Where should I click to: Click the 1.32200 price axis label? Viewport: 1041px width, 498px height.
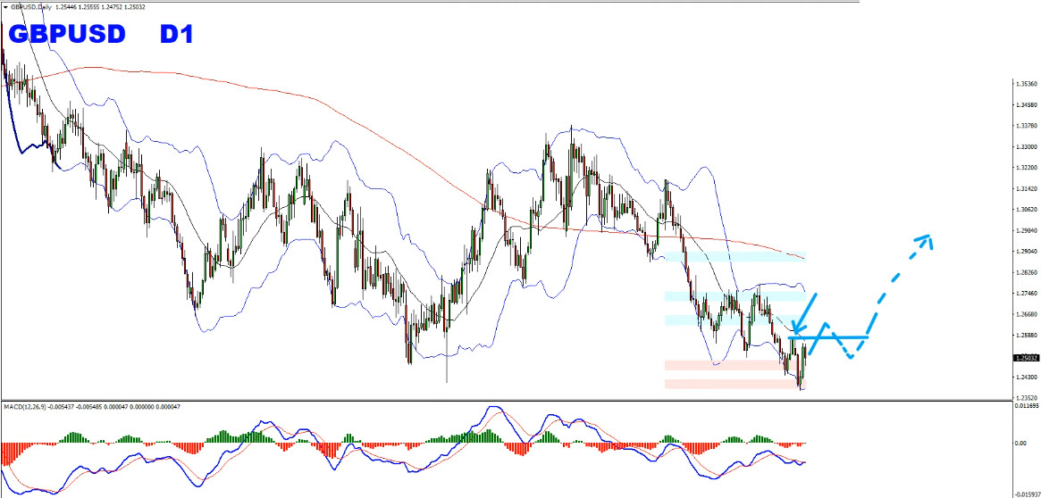click(x=1026, y=168)
